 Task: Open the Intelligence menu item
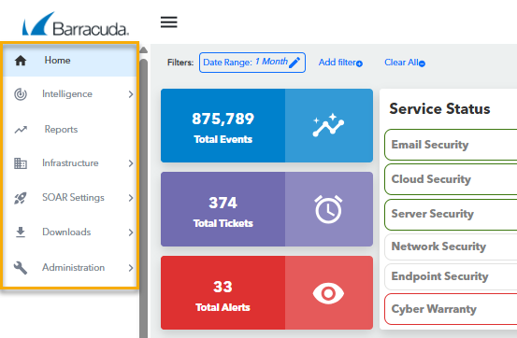click(69, 94)
